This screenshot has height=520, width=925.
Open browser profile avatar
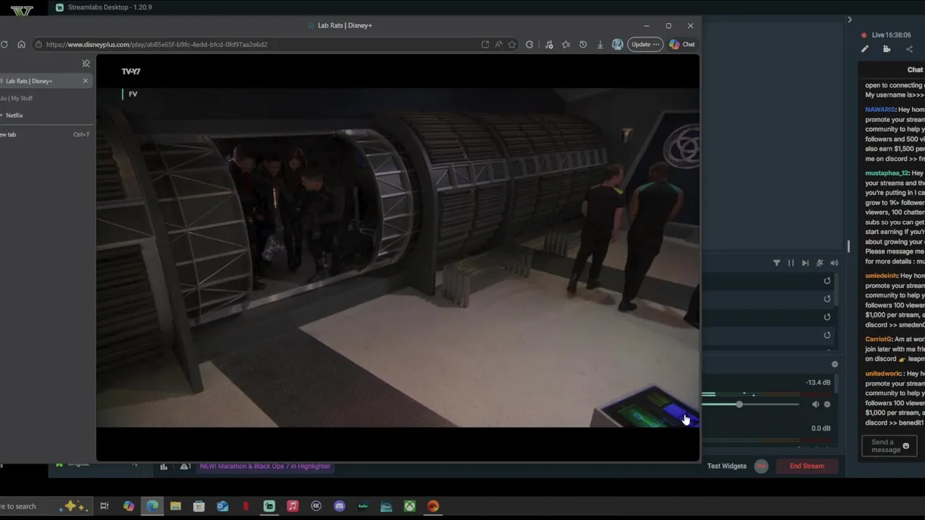point(617,44)
